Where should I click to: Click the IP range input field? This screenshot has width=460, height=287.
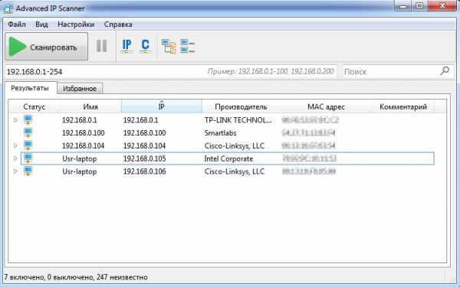coord(170,71)
